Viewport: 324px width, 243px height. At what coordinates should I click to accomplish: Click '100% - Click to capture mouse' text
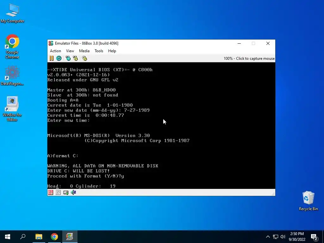(x=249, y=59)
